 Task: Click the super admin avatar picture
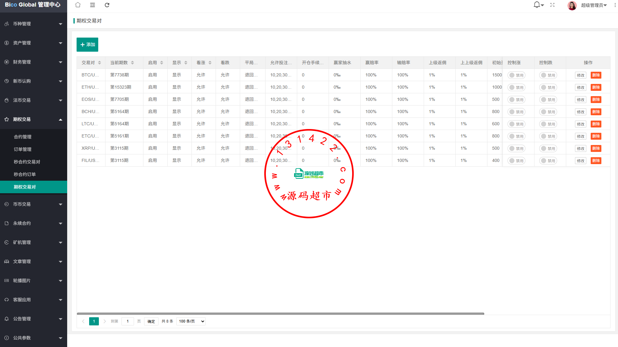click(572, 5)
